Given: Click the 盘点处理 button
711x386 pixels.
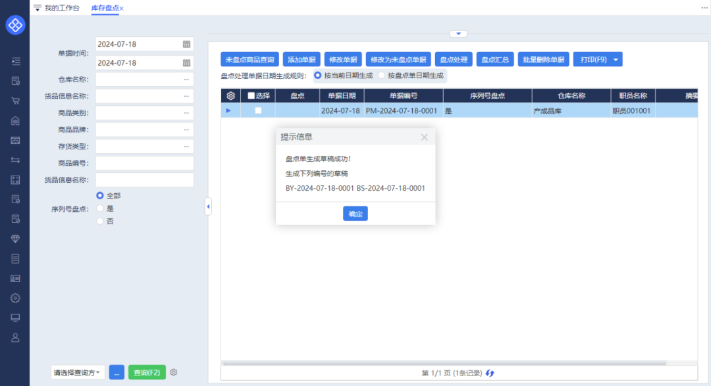Looking at the screenshot, I should pyautogui.click(x=453, y=60).
